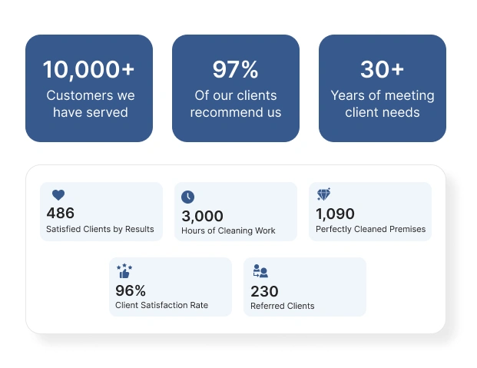477x368 pixels.
Task: Click the 96% satisfaction rate number
Action: pos(131,290)
